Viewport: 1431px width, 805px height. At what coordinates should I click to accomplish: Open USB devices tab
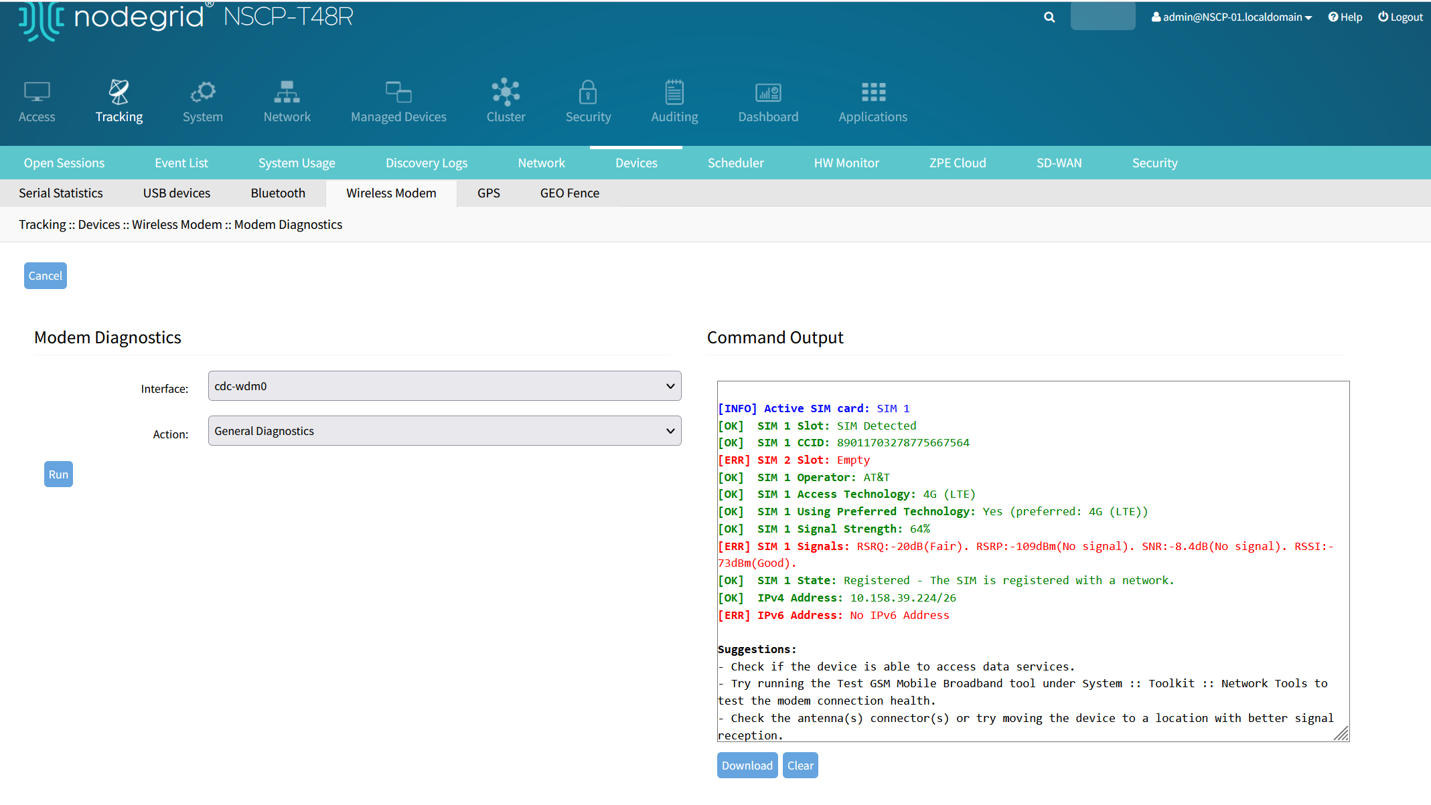(x=177, y=193)
